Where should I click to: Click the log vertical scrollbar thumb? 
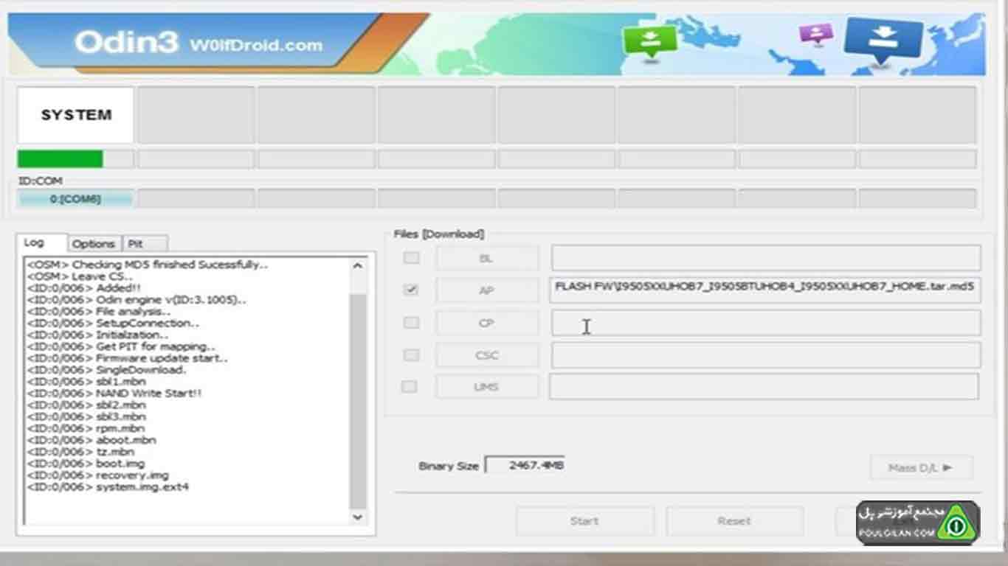point(358,401)
